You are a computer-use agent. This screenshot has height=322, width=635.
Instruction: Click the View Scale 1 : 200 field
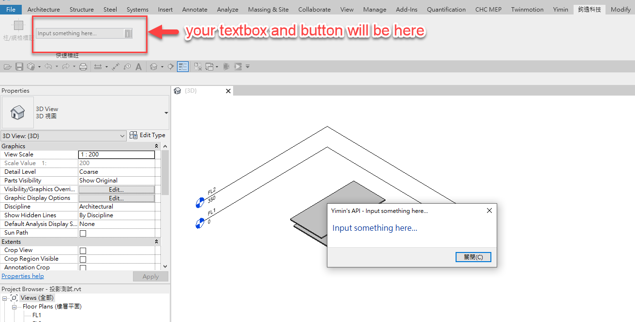coord(117,154)
